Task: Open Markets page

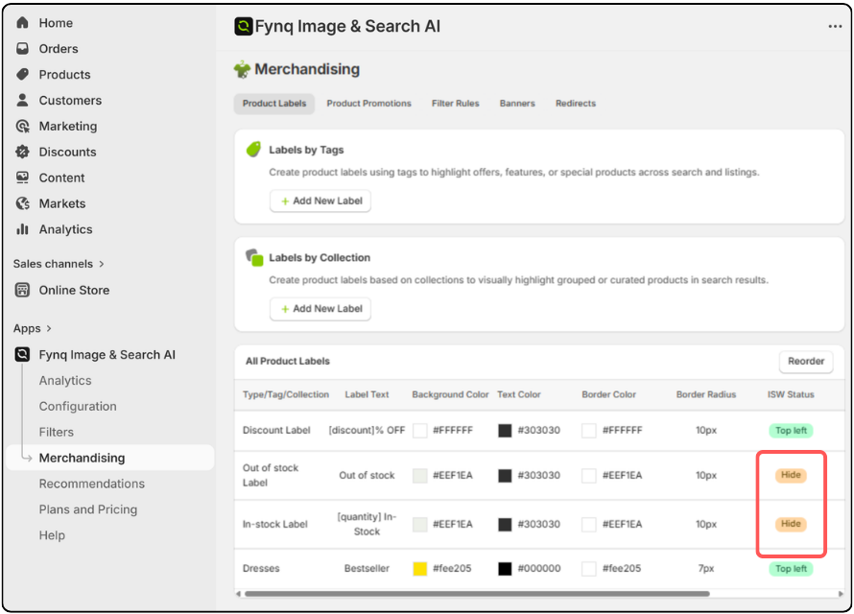Action: click(x=62, y=203)
